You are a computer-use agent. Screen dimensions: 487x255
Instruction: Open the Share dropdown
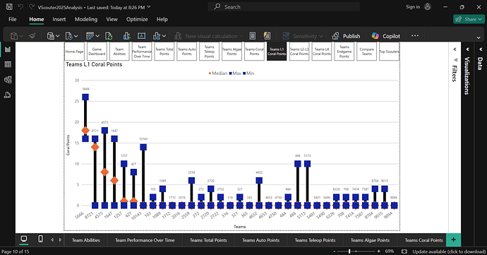click(469, 19)
